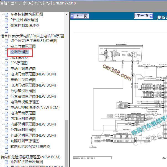Open 前照灯调节原理图 entry
167x167 pixels.
tap(25, 141)
